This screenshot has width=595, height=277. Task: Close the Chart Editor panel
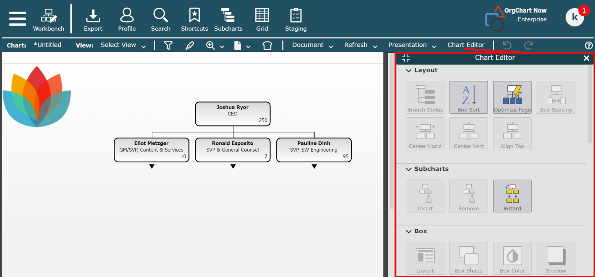click(586, 58)
